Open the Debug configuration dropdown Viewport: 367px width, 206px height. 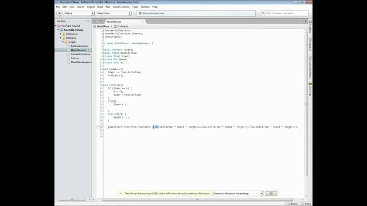point(79,13)
